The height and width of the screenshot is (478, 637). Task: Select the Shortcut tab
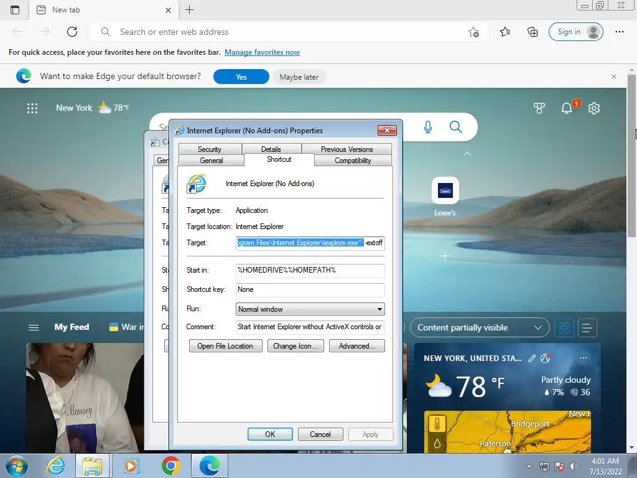(x=279, y=159)
